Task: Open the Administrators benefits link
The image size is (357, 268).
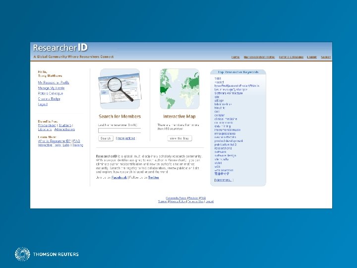Action: click(x=64, y=129)
